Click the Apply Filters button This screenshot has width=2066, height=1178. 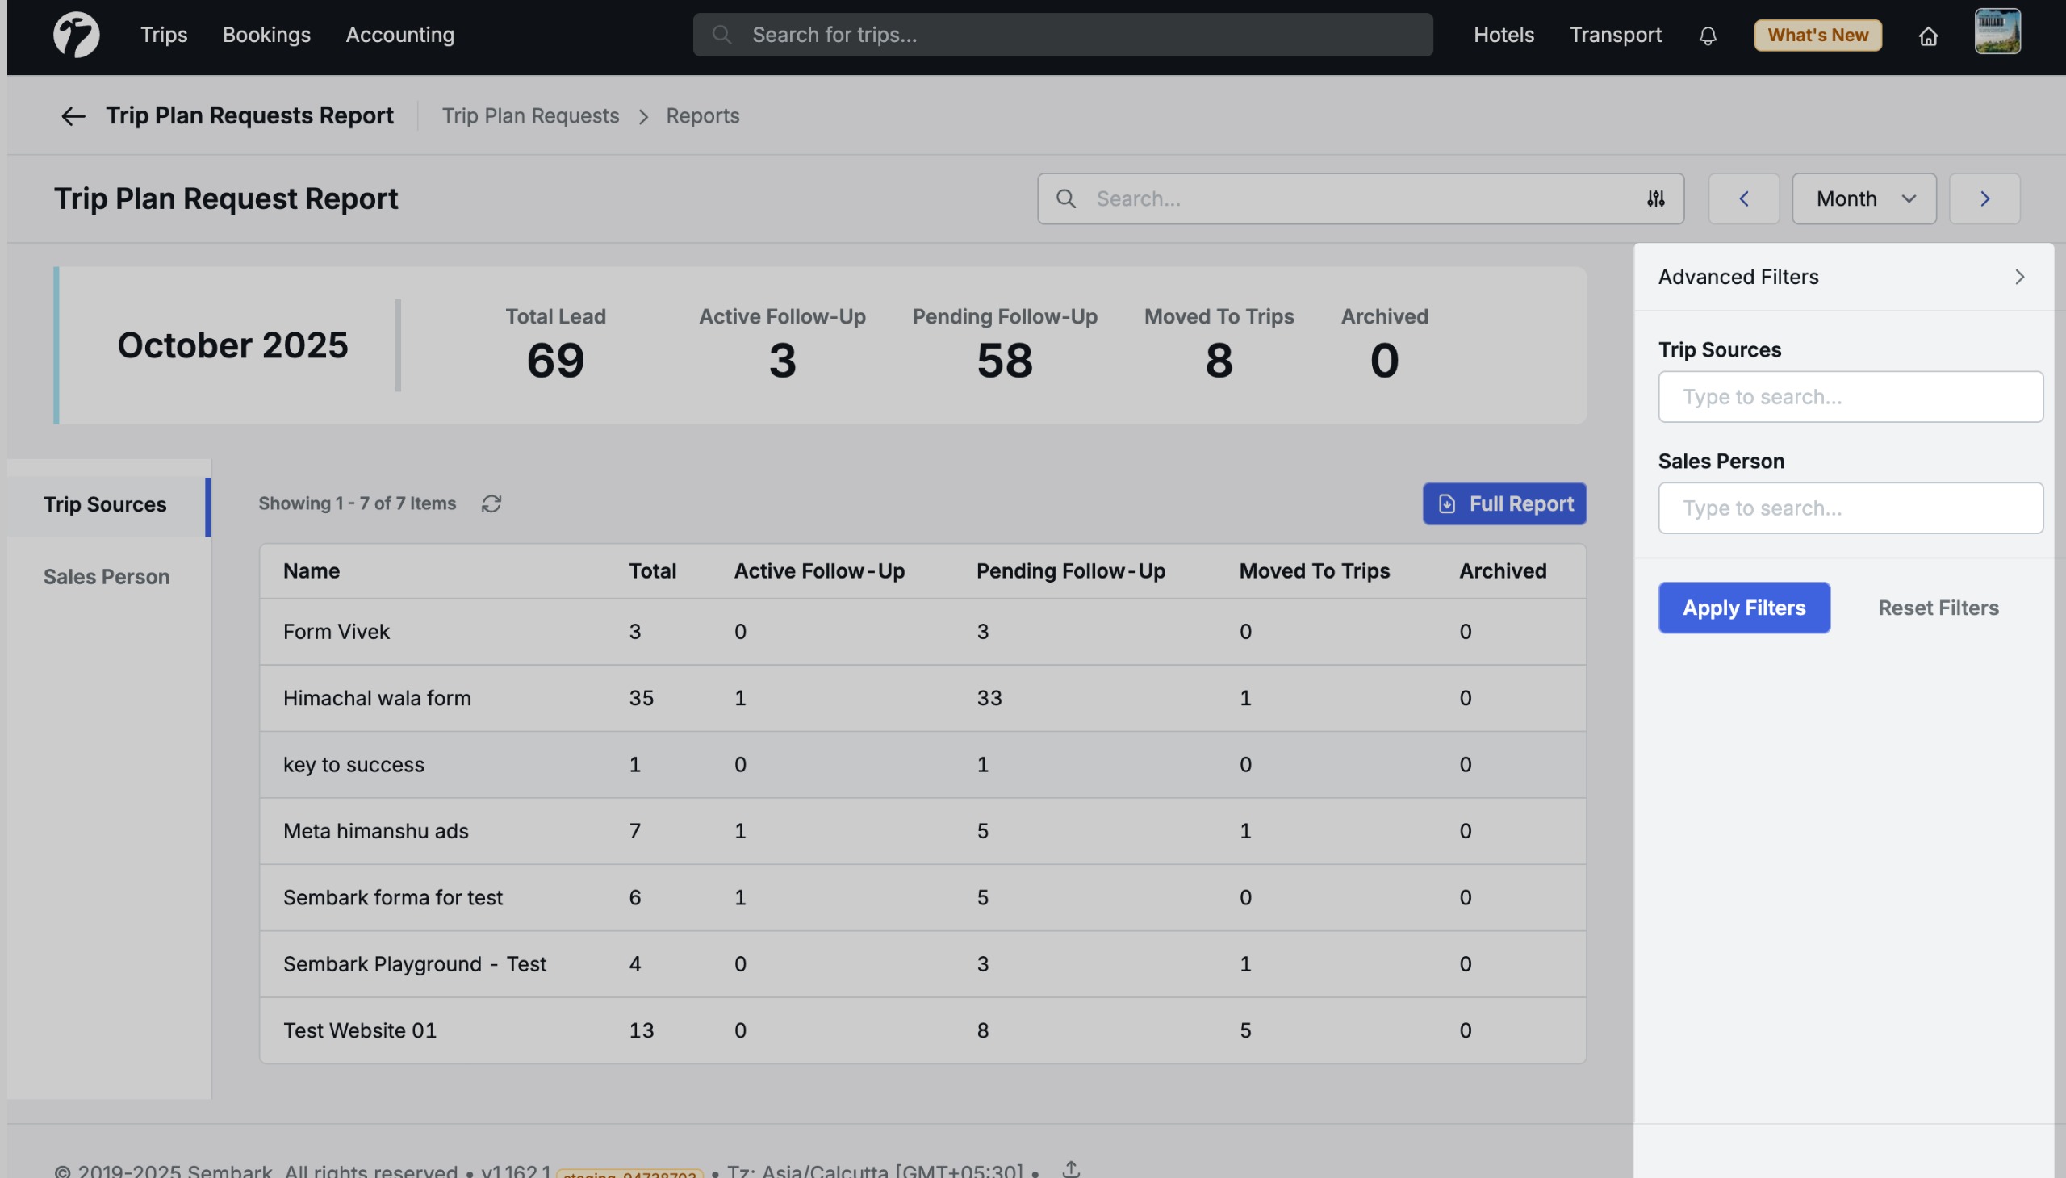point(1743,607)
